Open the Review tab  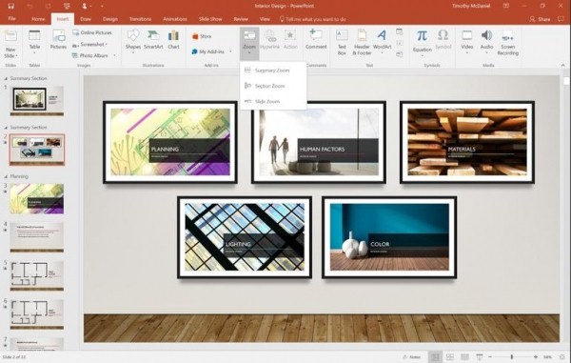[x=241, y=19]
